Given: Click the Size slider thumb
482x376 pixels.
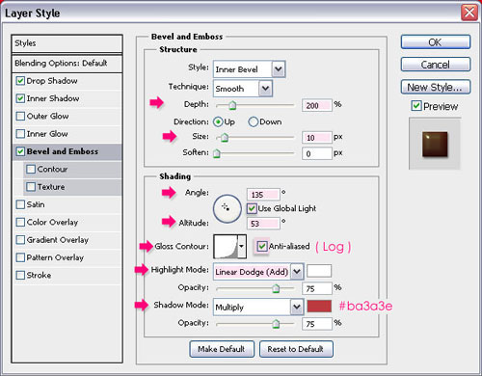Looking at the screenshot, I should 225,138.
